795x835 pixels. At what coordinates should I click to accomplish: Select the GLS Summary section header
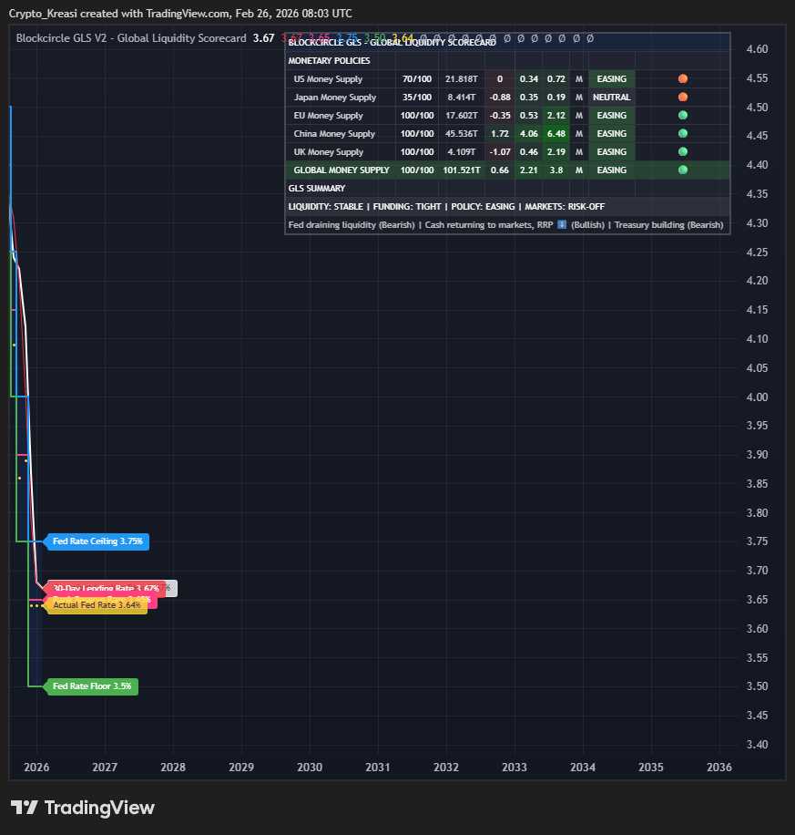click(316, 189)
